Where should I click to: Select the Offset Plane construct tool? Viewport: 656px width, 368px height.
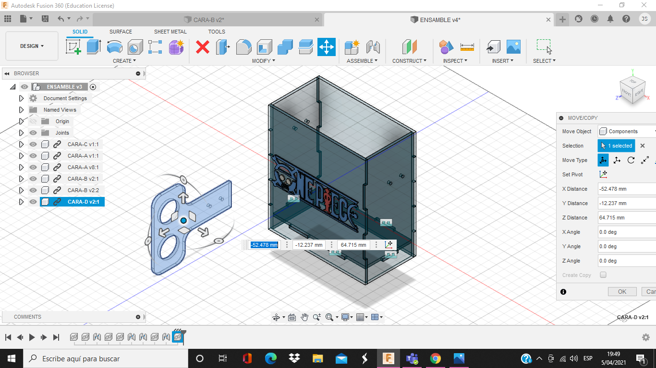(409, 46)
